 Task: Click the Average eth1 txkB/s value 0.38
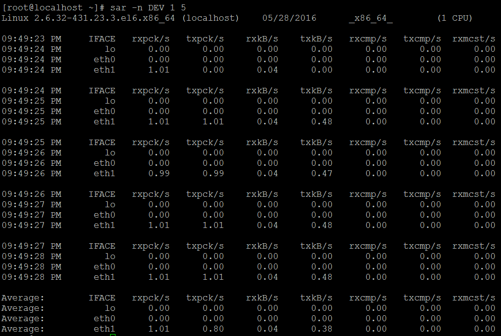point(322,329)
